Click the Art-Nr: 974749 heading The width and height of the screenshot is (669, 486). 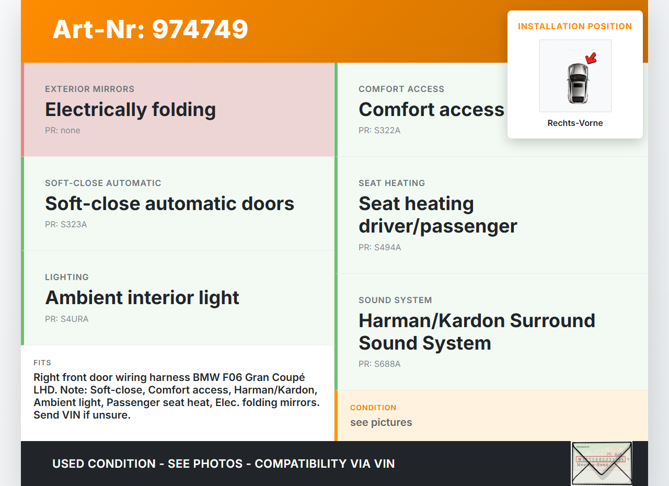(150, 29)
